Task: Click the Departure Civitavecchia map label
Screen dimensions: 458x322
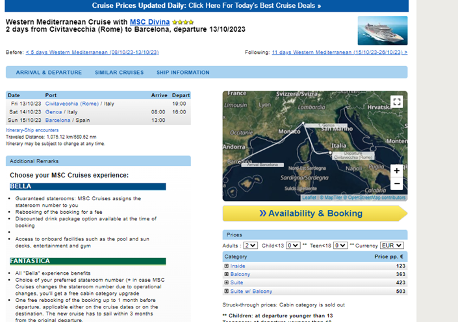Action: 353,155
